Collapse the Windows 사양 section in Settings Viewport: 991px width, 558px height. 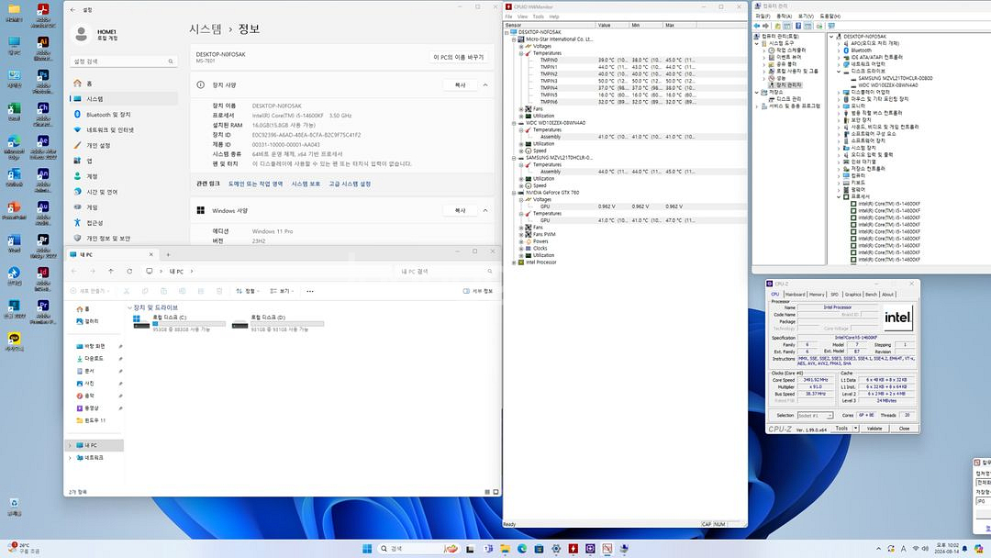tap(485, 210)
